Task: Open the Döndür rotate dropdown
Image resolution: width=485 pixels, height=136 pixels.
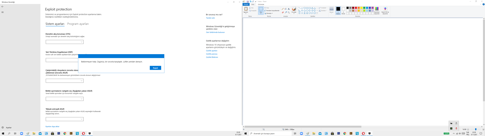Action: 269,13
